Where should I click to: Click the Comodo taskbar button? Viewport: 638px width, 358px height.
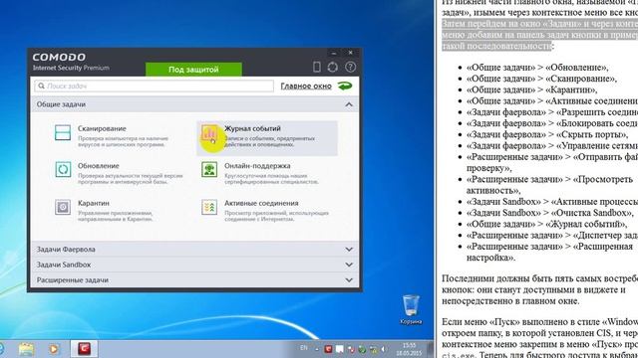(84, 349)
